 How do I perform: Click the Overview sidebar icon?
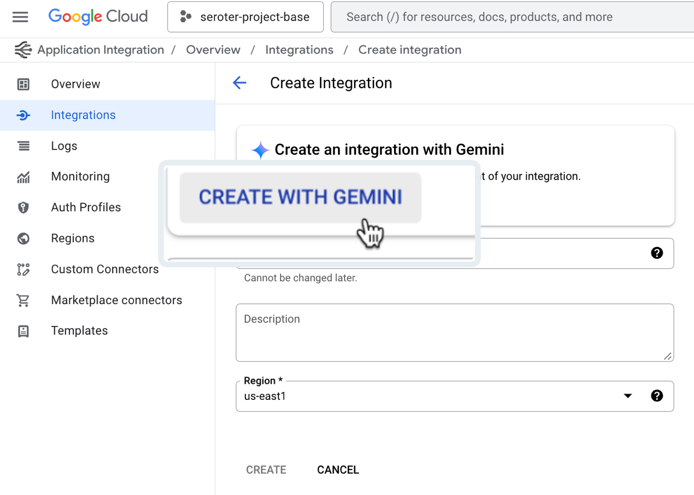pos(23,84)
